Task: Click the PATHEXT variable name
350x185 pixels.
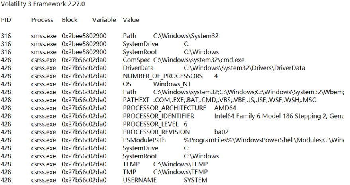Action: pyautogui.click(x=136, y=100)
